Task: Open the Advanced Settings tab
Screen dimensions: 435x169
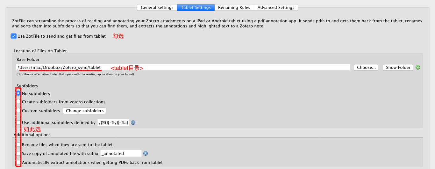Action: pos(276,7)
